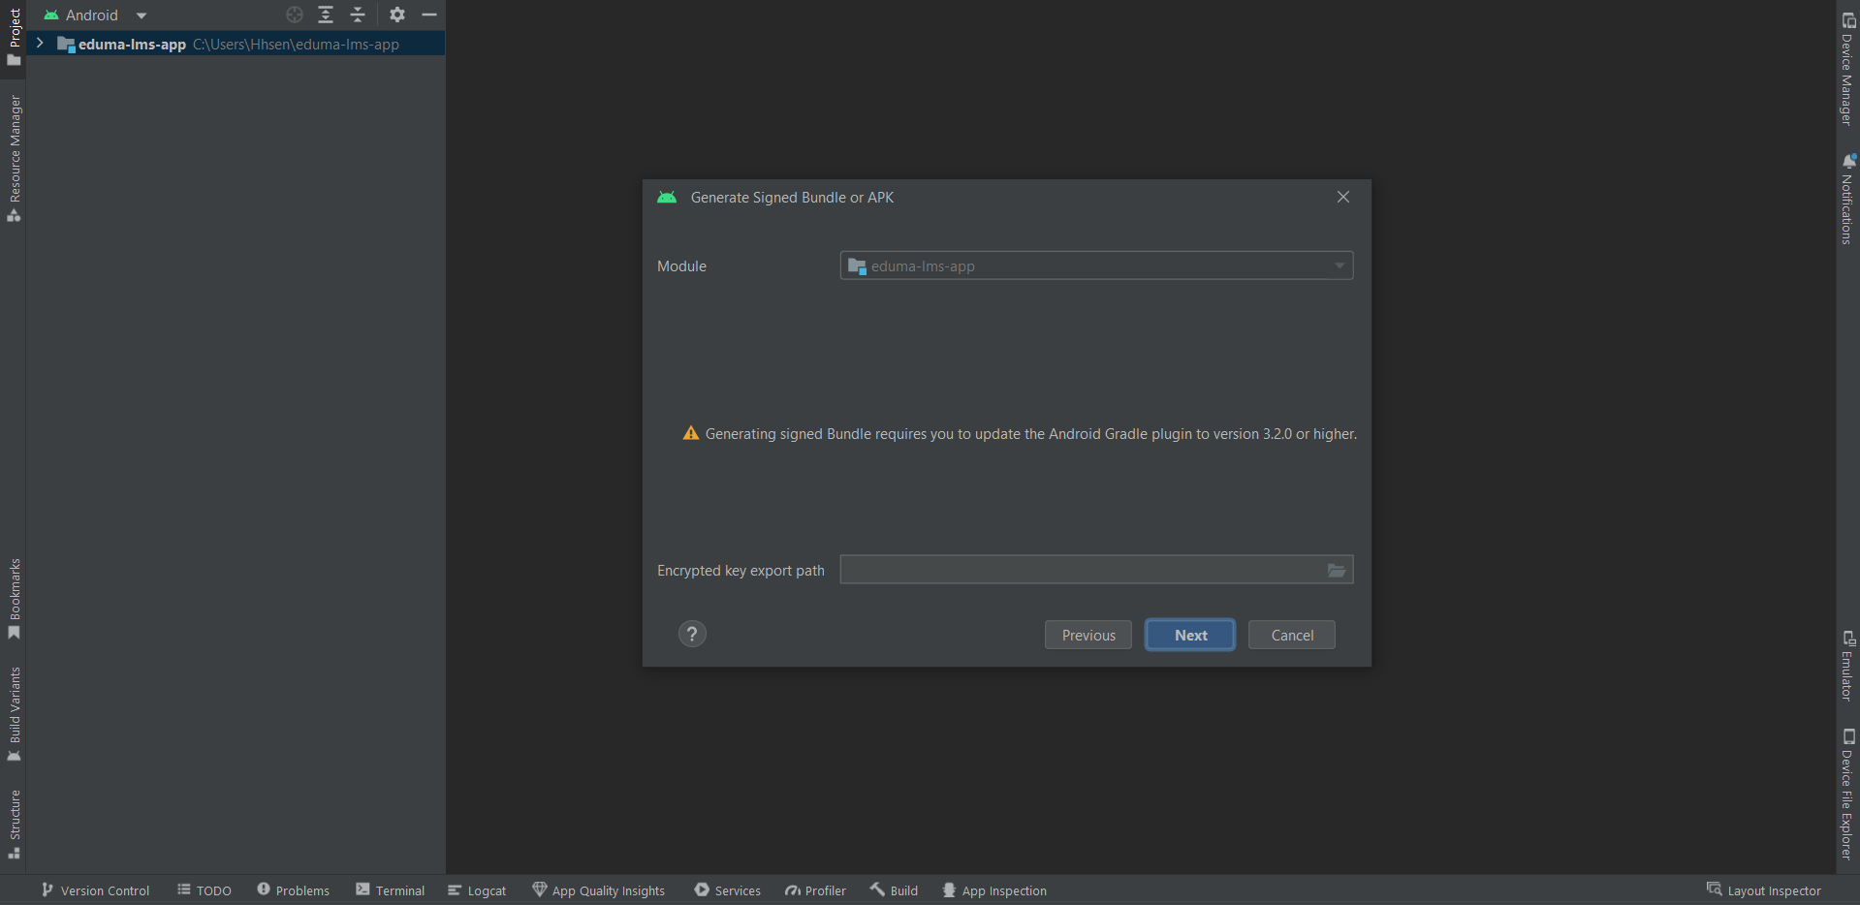Open the Resource Manager side tab
1860x905 pixels.
14,158
